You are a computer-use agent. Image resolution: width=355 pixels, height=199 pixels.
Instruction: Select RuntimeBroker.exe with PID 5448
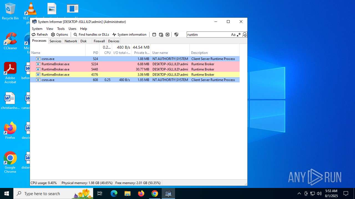pos(135,69)
